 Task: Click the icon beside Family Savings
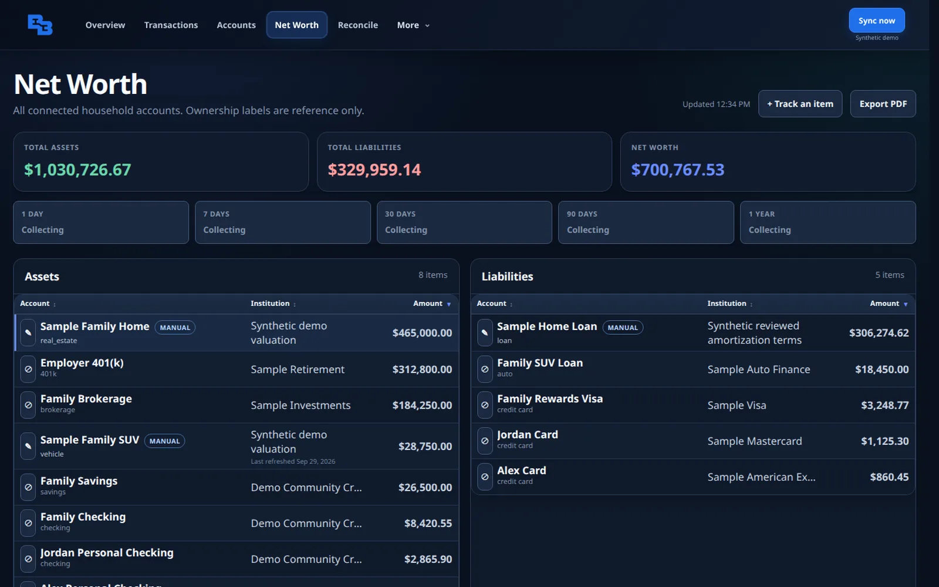point(28,487)
